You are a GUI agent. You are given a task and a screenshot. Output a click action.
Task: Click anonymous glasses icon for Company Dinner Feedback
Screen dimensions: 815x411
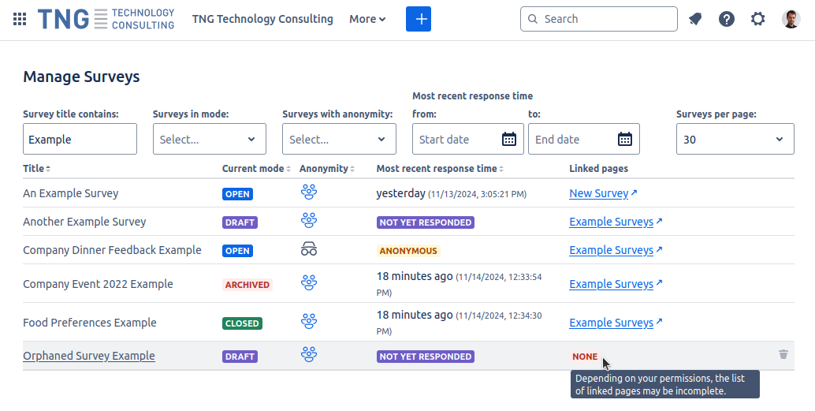pyautogui.click(x=308, y=250)
